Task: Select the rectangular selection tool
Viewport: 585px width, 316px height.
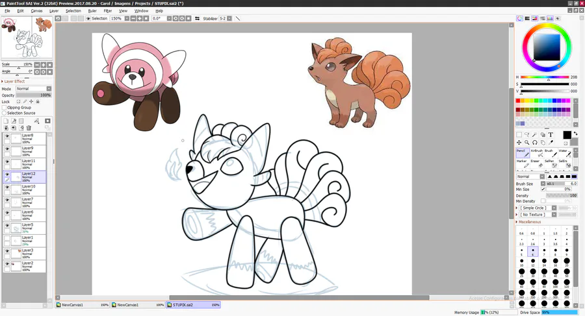Action: point(519,134)
